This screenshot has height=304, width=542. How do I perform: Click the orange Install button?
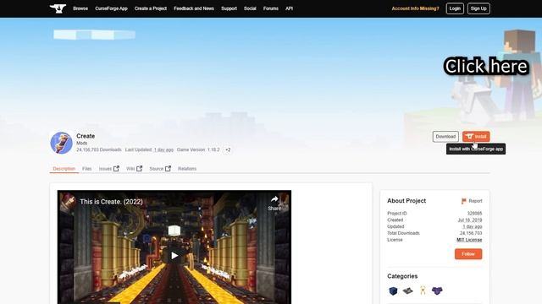click(x=476, y=137)
